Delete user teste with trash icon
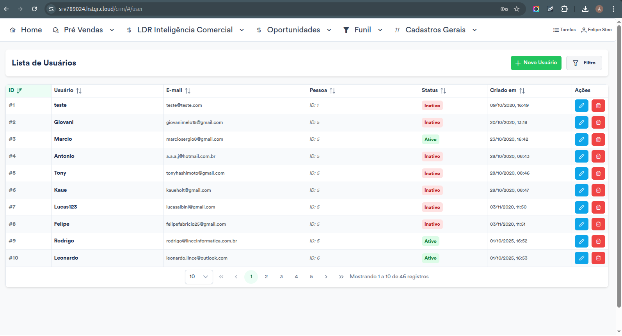This screenshot has width=622, height=336. pos(598,106)
